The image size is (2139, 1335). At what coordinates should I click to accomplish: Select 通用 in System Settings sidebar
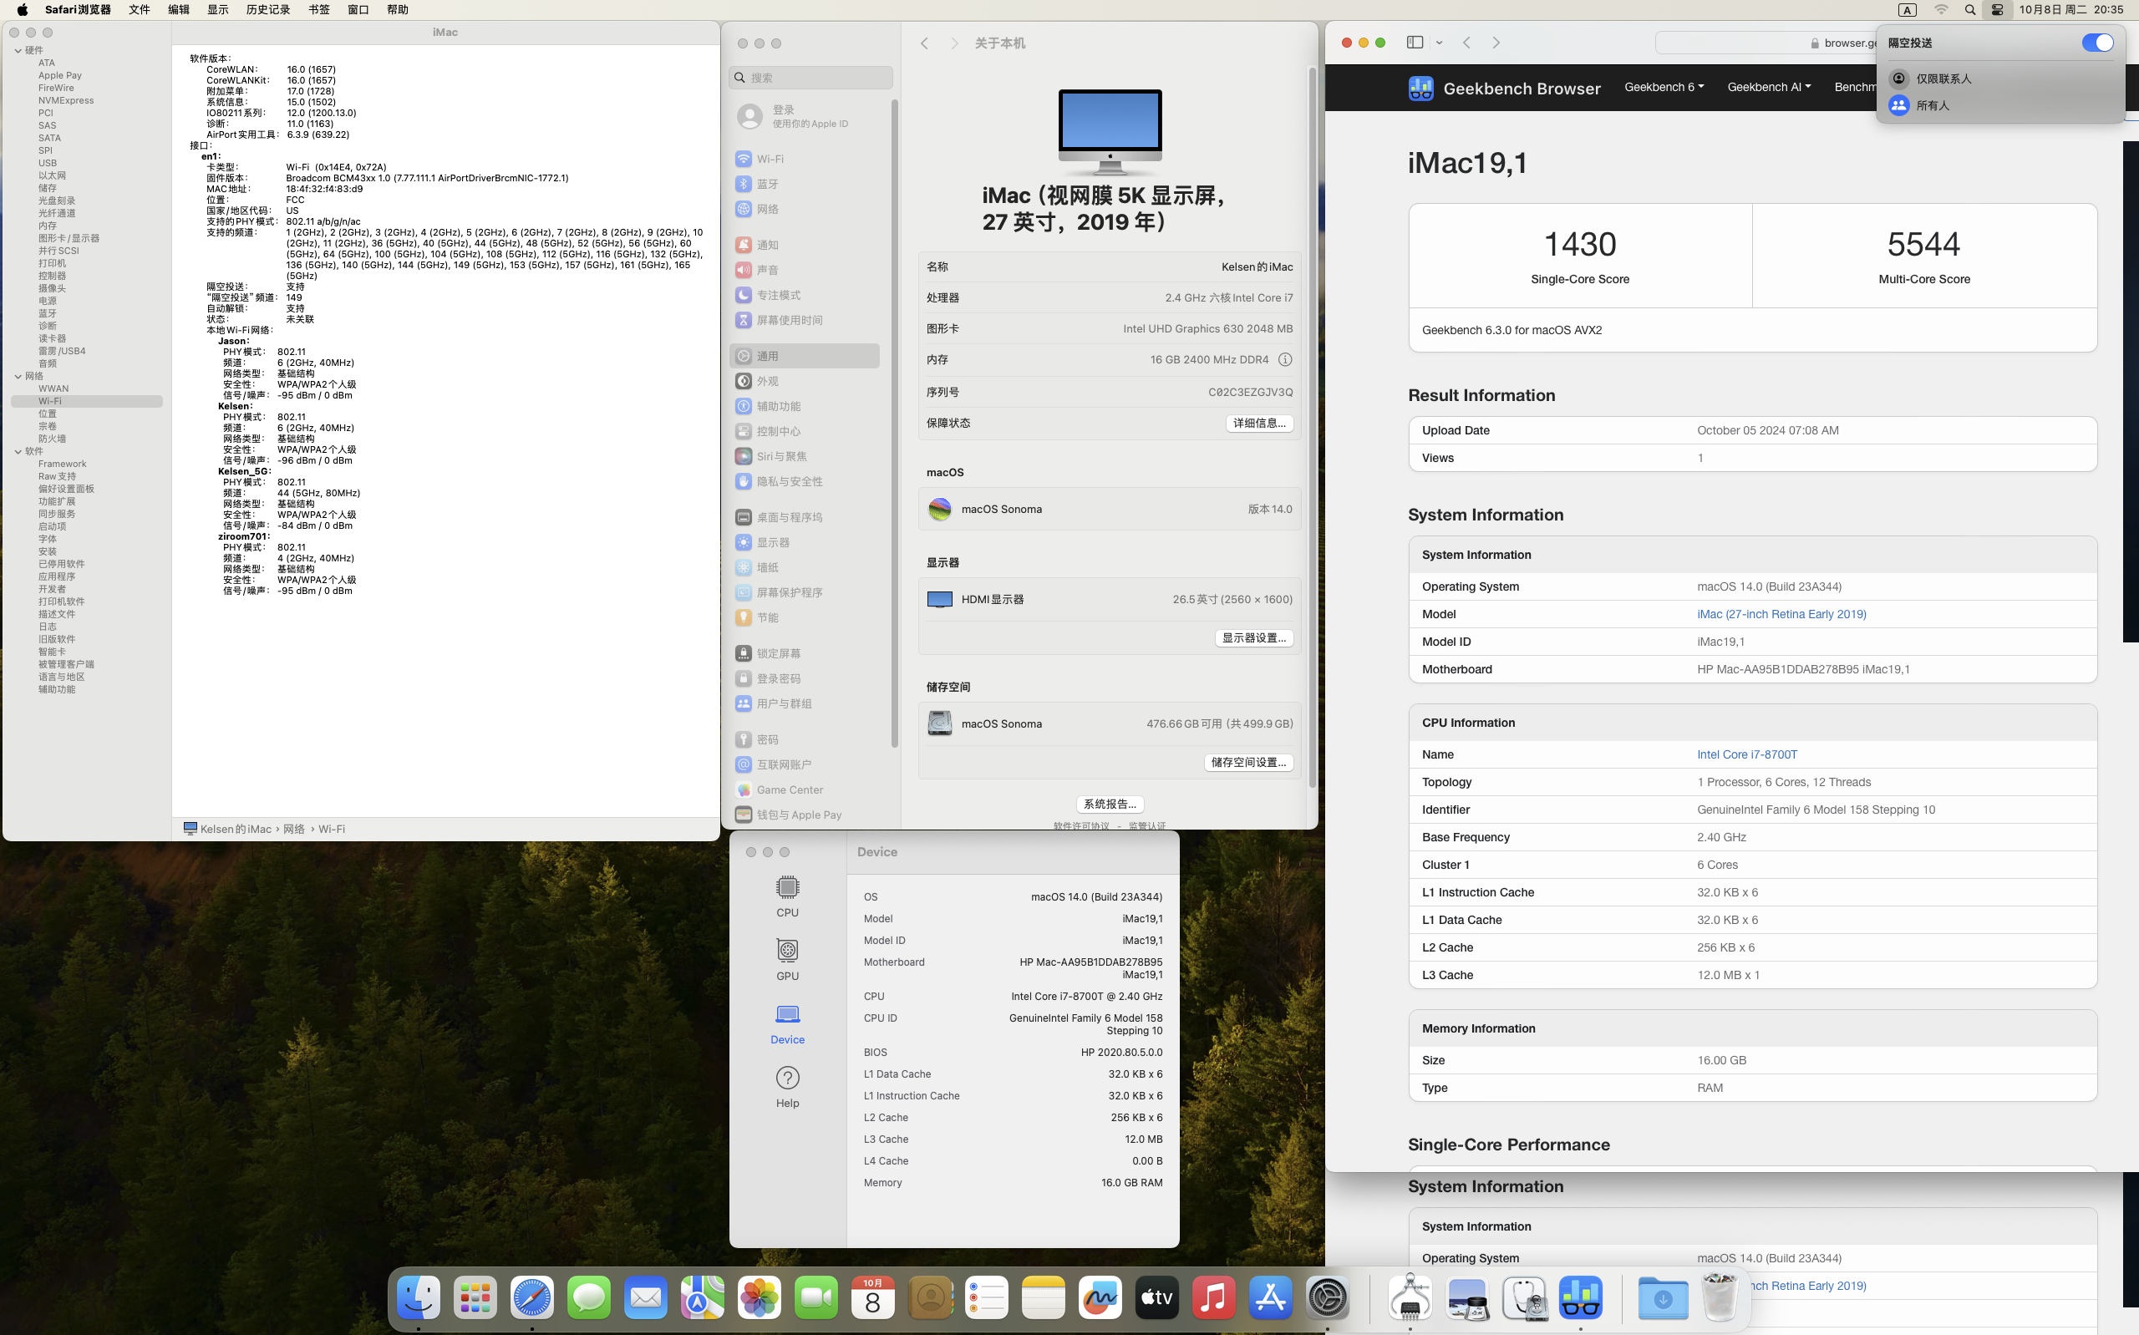point(805,356)
